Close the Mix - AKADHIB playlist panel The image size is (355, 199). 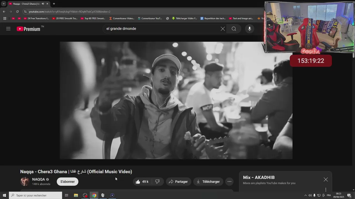[x=326, y=180]
